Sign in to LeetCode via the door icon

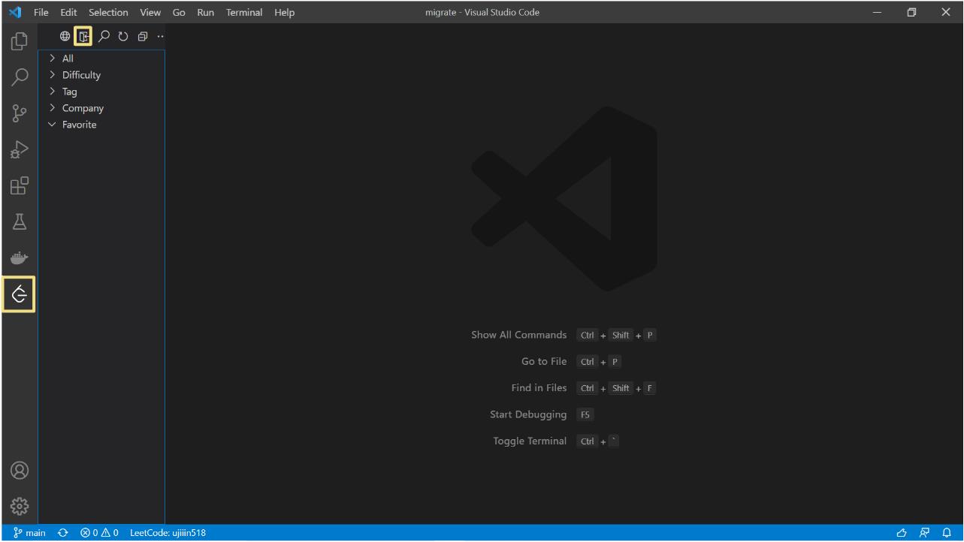tap(85, 35)
